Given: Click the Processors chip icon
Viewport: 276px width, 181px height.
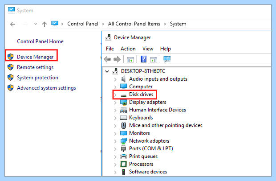Looking at the screenshot, I should tap(124, 164).
